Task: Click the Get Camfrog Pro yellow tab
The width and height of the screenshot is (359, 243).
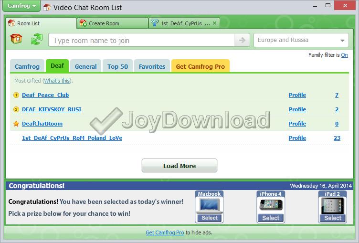Action: (x=201, y=66)
